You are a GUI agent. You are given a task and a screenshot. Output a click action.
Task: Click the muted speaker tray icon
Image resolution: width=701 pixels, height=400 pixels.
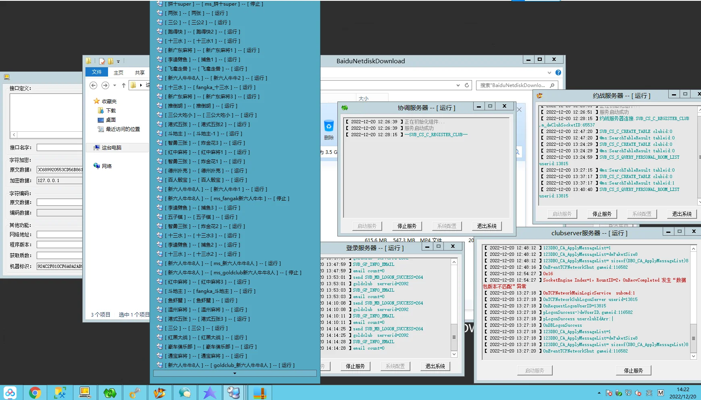(638, 393)
